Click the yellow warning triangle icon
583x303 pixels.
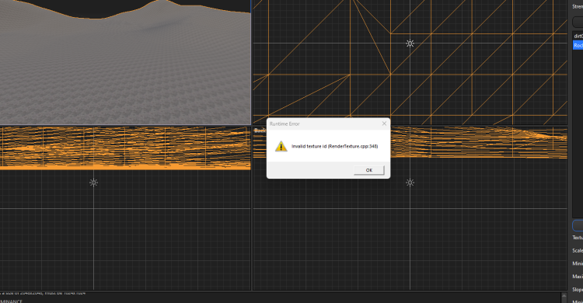point(281,146)
